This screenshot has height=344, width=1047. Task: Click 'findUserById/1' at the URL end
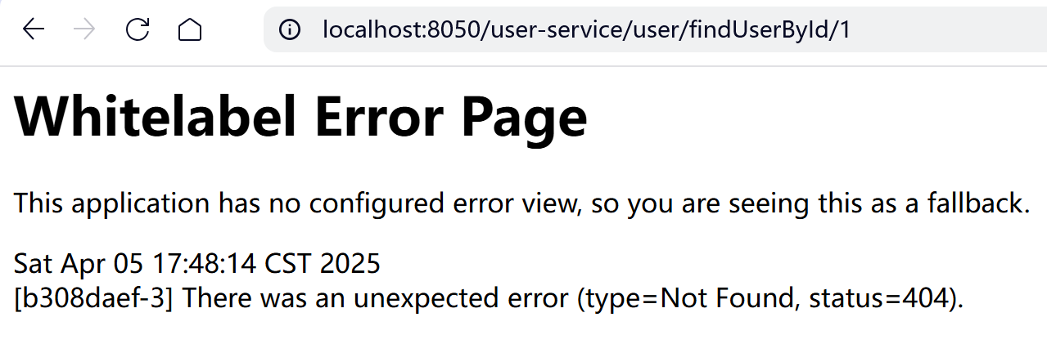(770, 30)
